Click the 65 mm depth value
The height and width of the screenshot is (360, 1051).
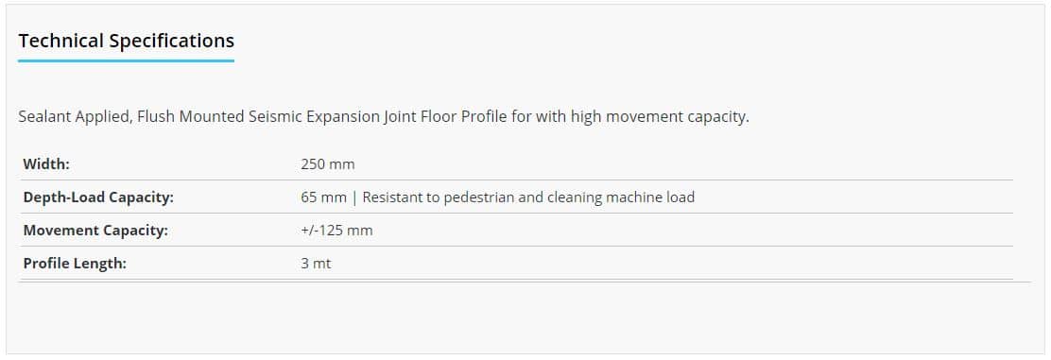(x=324, y=197)
